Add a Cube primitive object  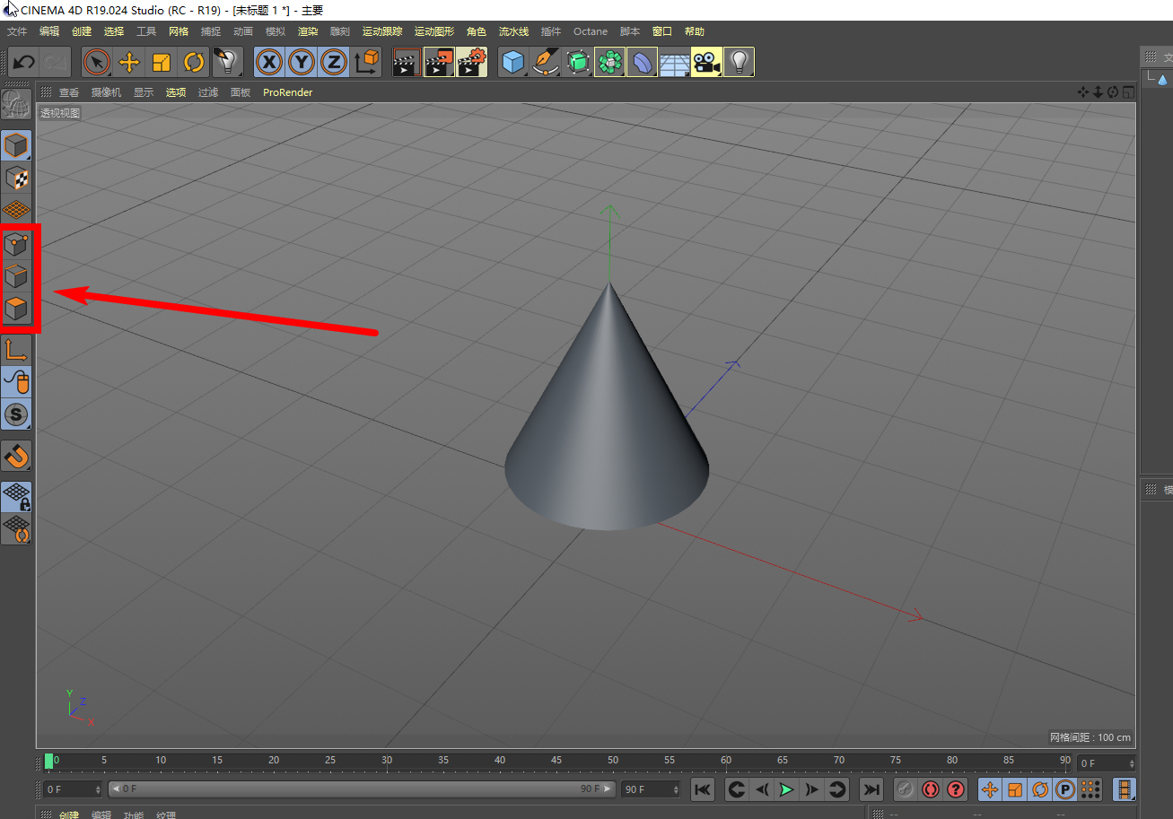pos(512,62)
